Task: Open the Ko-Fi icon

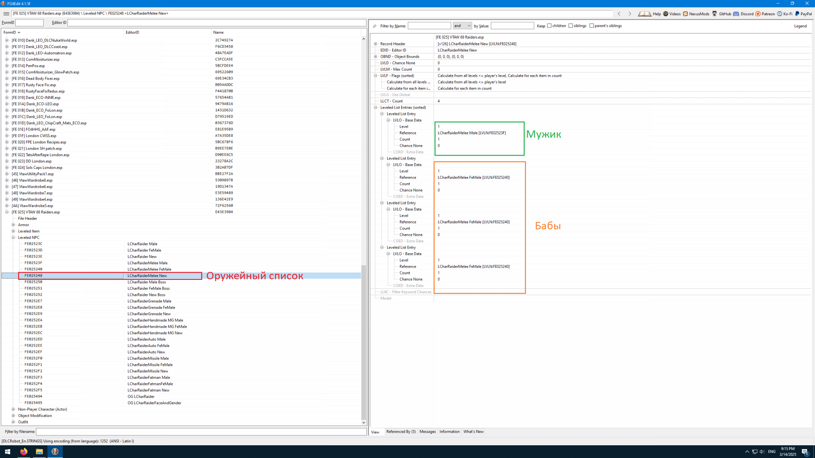Action: (780, 14)
